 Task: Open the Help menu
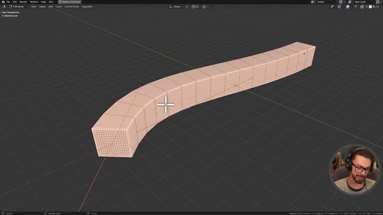pyautogui.click(x=44, y=2)
